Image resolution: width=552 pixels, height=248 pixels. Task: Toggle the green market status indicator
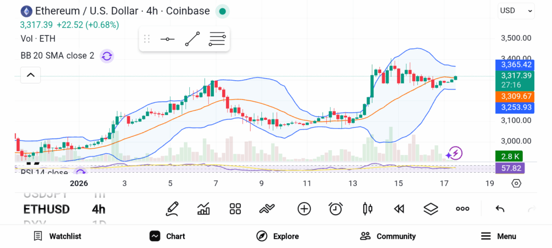(222, 11)
